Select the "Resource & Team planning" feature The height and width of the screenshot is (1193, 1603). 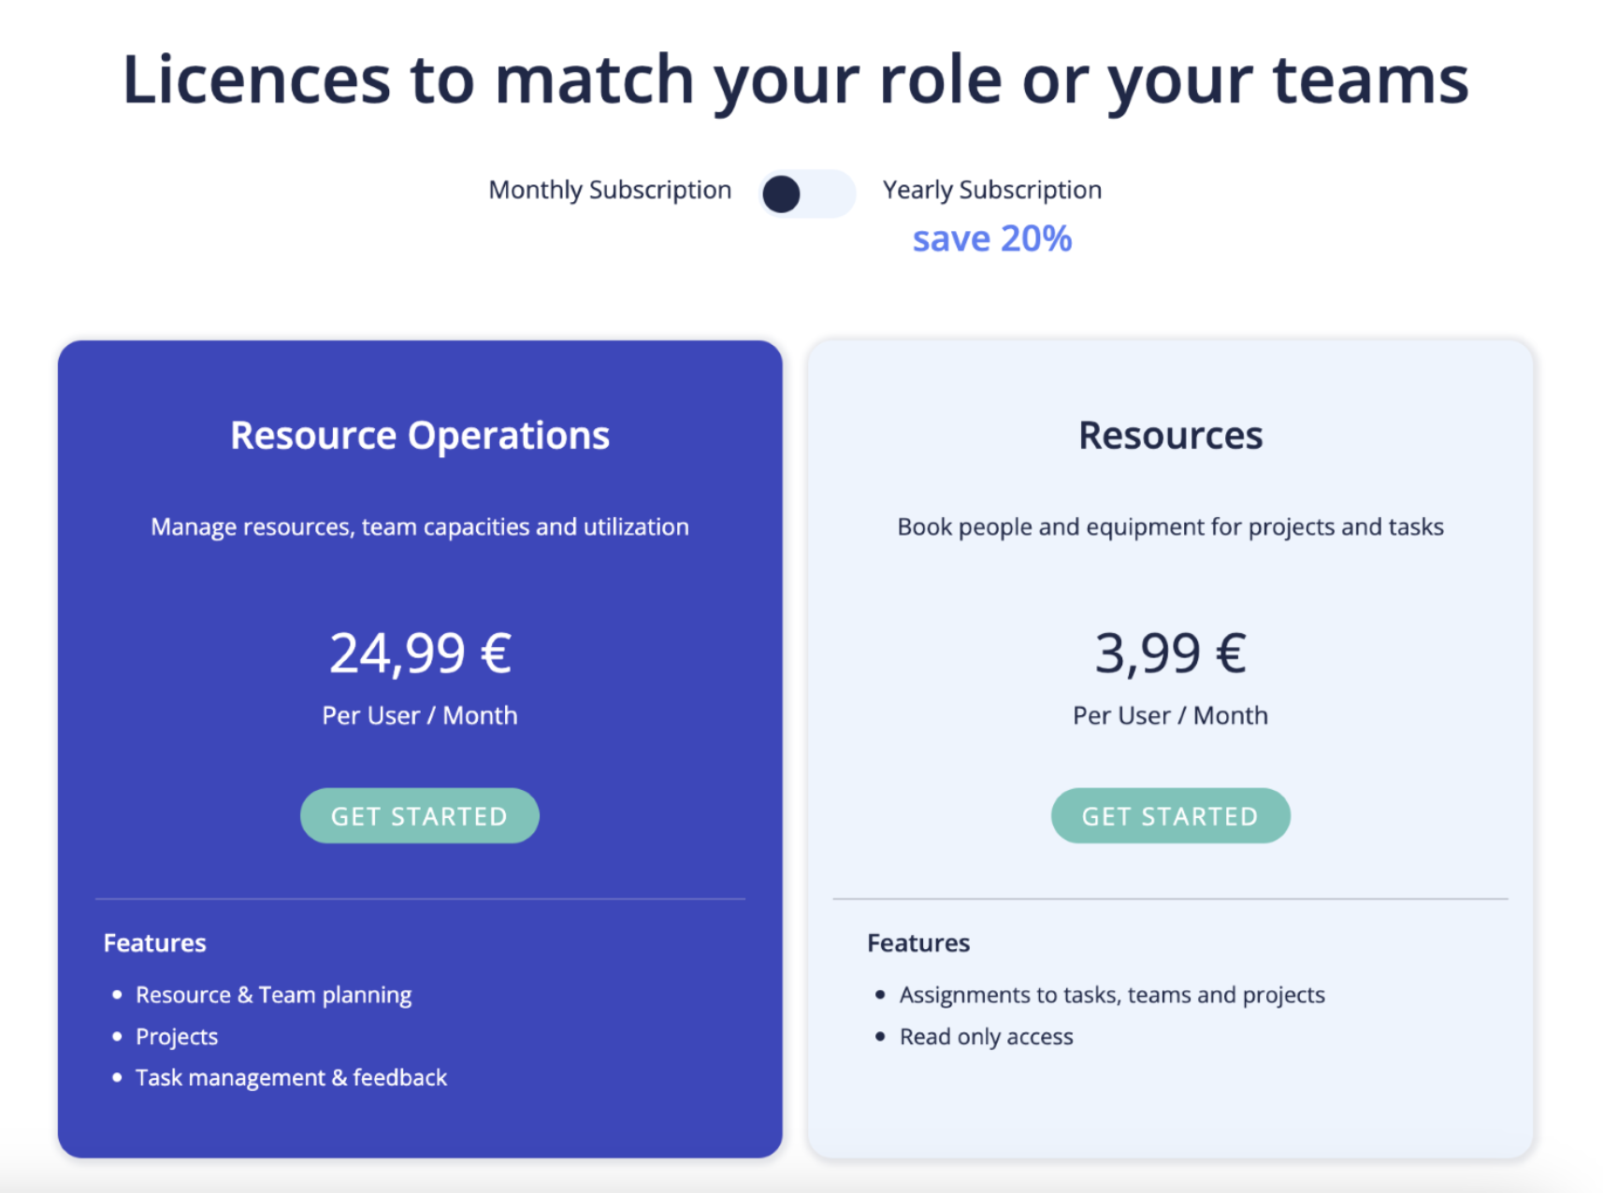273,995
